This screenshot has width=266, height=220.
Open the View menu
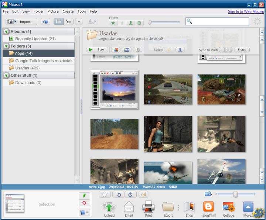coord(26,11)
